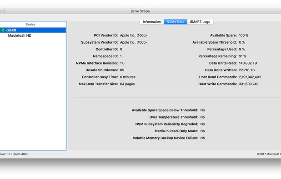Screen dimensions: 281x179
Task: Click the Unsafe Shutdowns value 69
Action: (x=122, y=70)
